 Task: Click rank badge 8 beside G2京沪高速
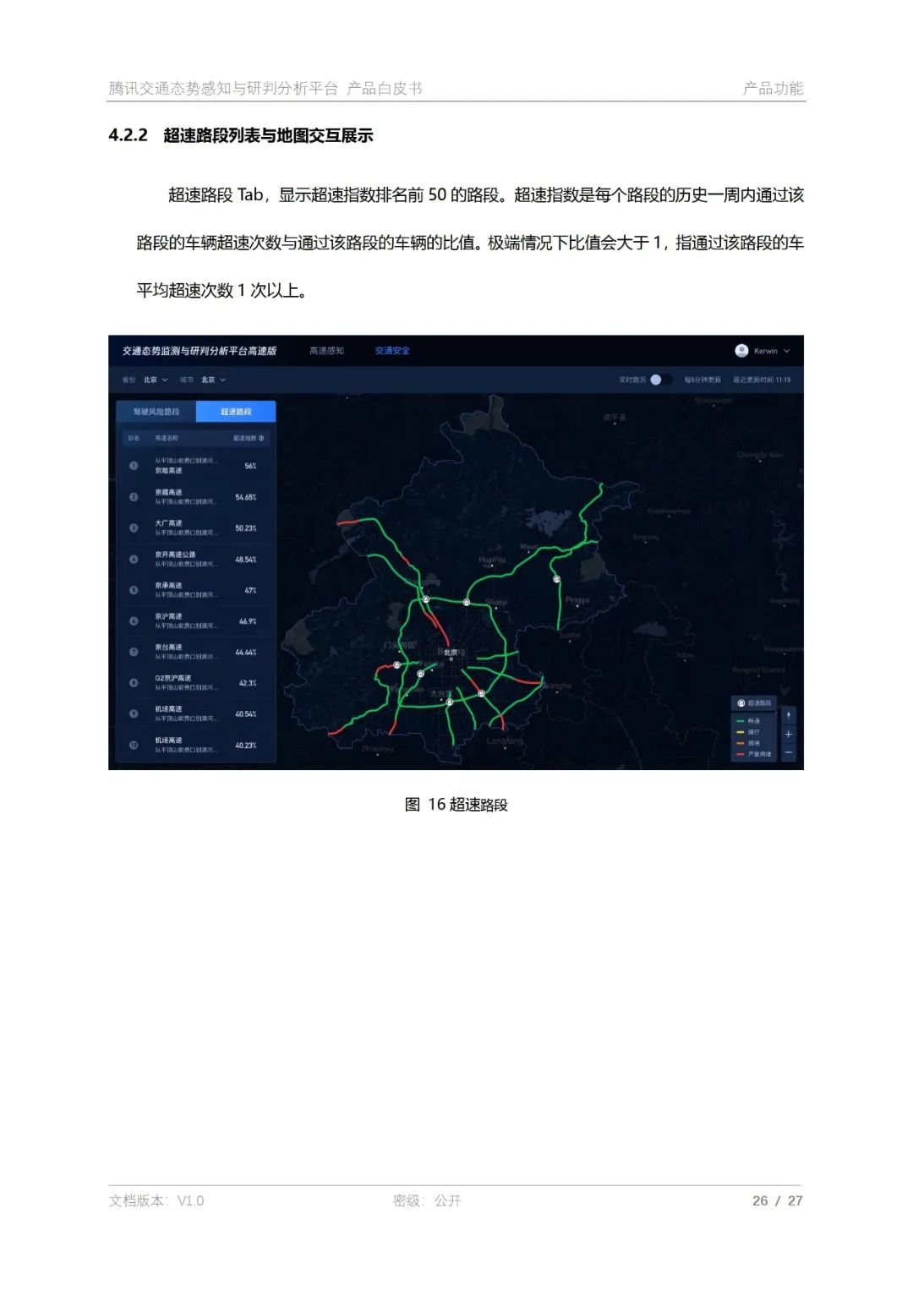pos(134,683)
